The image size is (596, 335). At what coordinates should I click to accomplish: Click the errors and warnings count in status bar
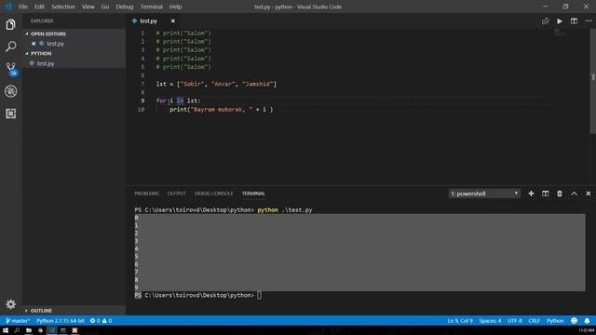(101, 320)
